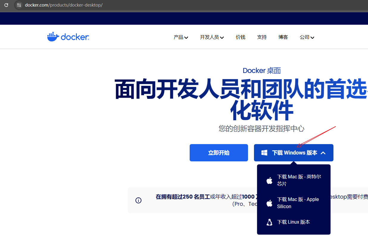Image resolution: width=368 pixels, height=237 pixels.
Task: Choose 下载 Linux 版本
Action: [x=294, y=222]
